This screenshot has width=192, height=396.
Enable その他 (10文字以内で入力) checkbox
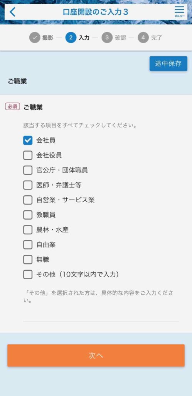click(x=28, y=274)
